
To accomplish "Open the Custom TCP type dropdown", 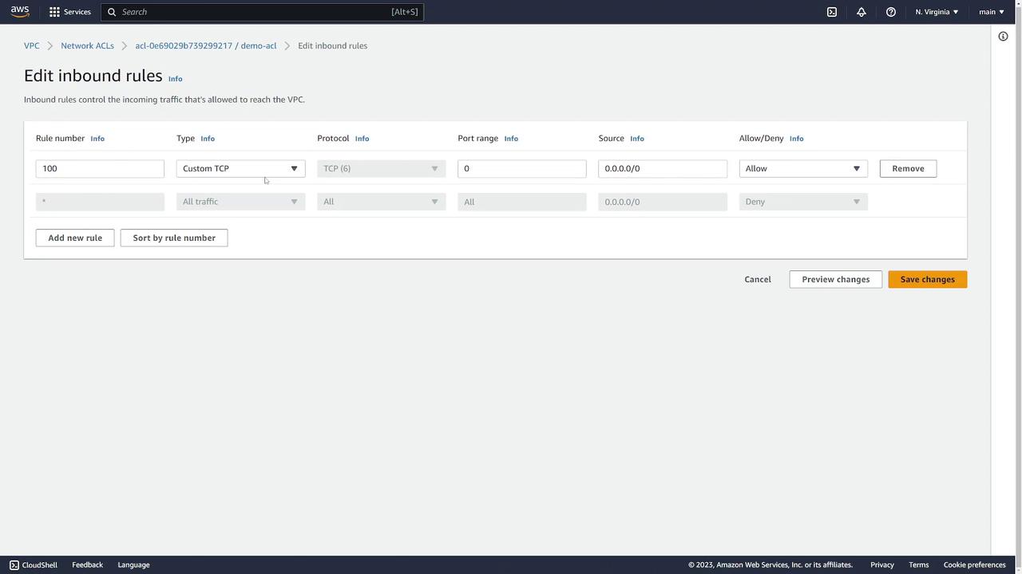I will coord(240,168).
